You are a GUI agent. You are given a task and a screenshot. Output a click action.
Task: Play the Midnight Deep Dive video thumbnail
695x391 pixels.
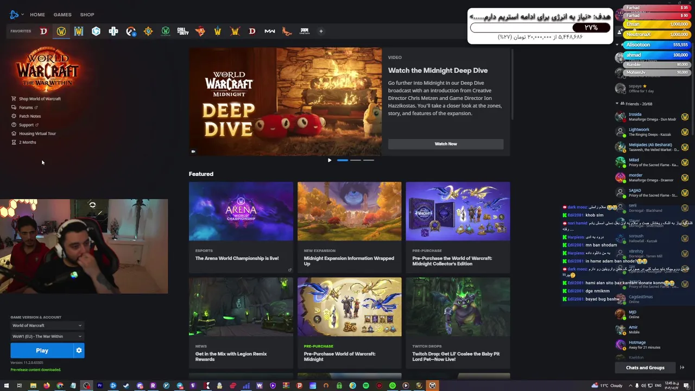click(285, 102)
